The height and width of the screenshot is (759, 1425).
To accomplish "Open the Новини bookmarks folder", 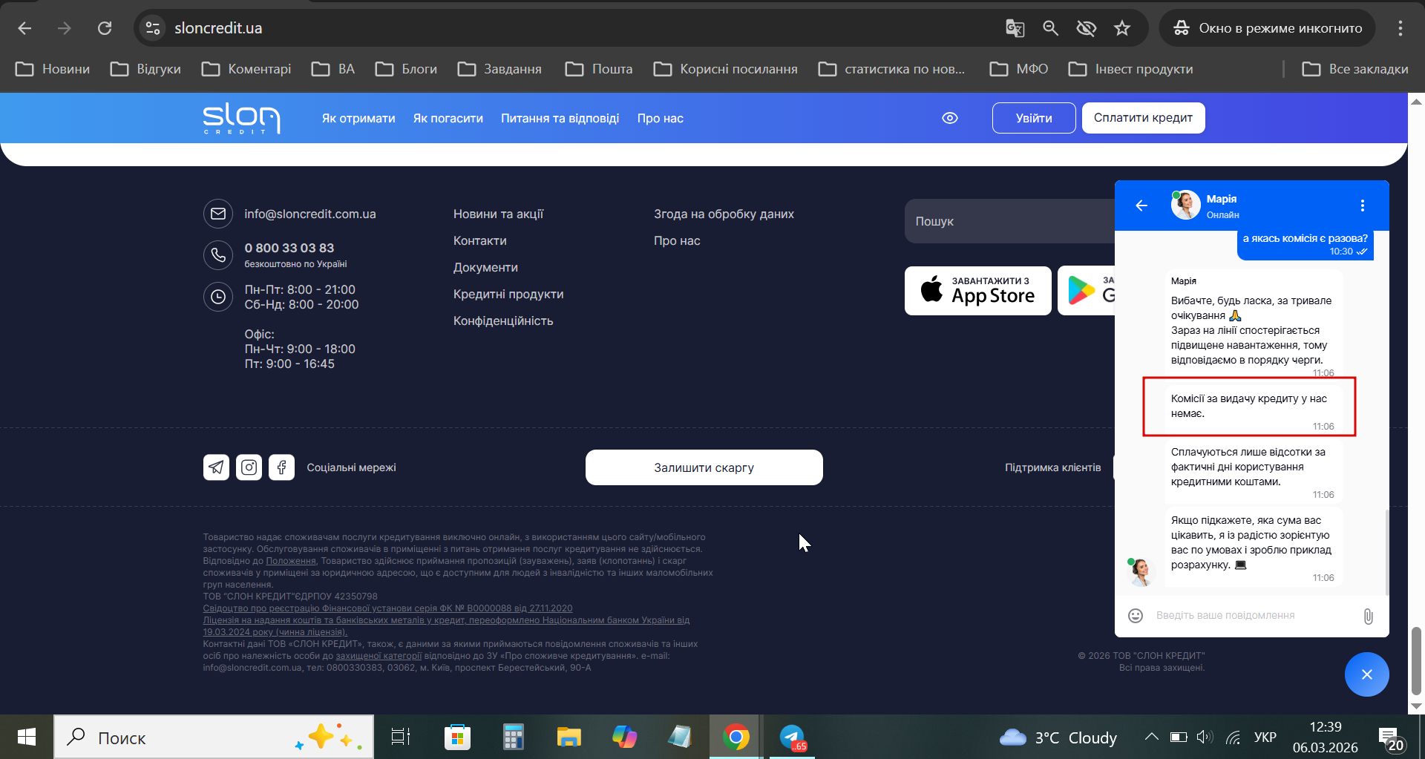I will point(53,69).
